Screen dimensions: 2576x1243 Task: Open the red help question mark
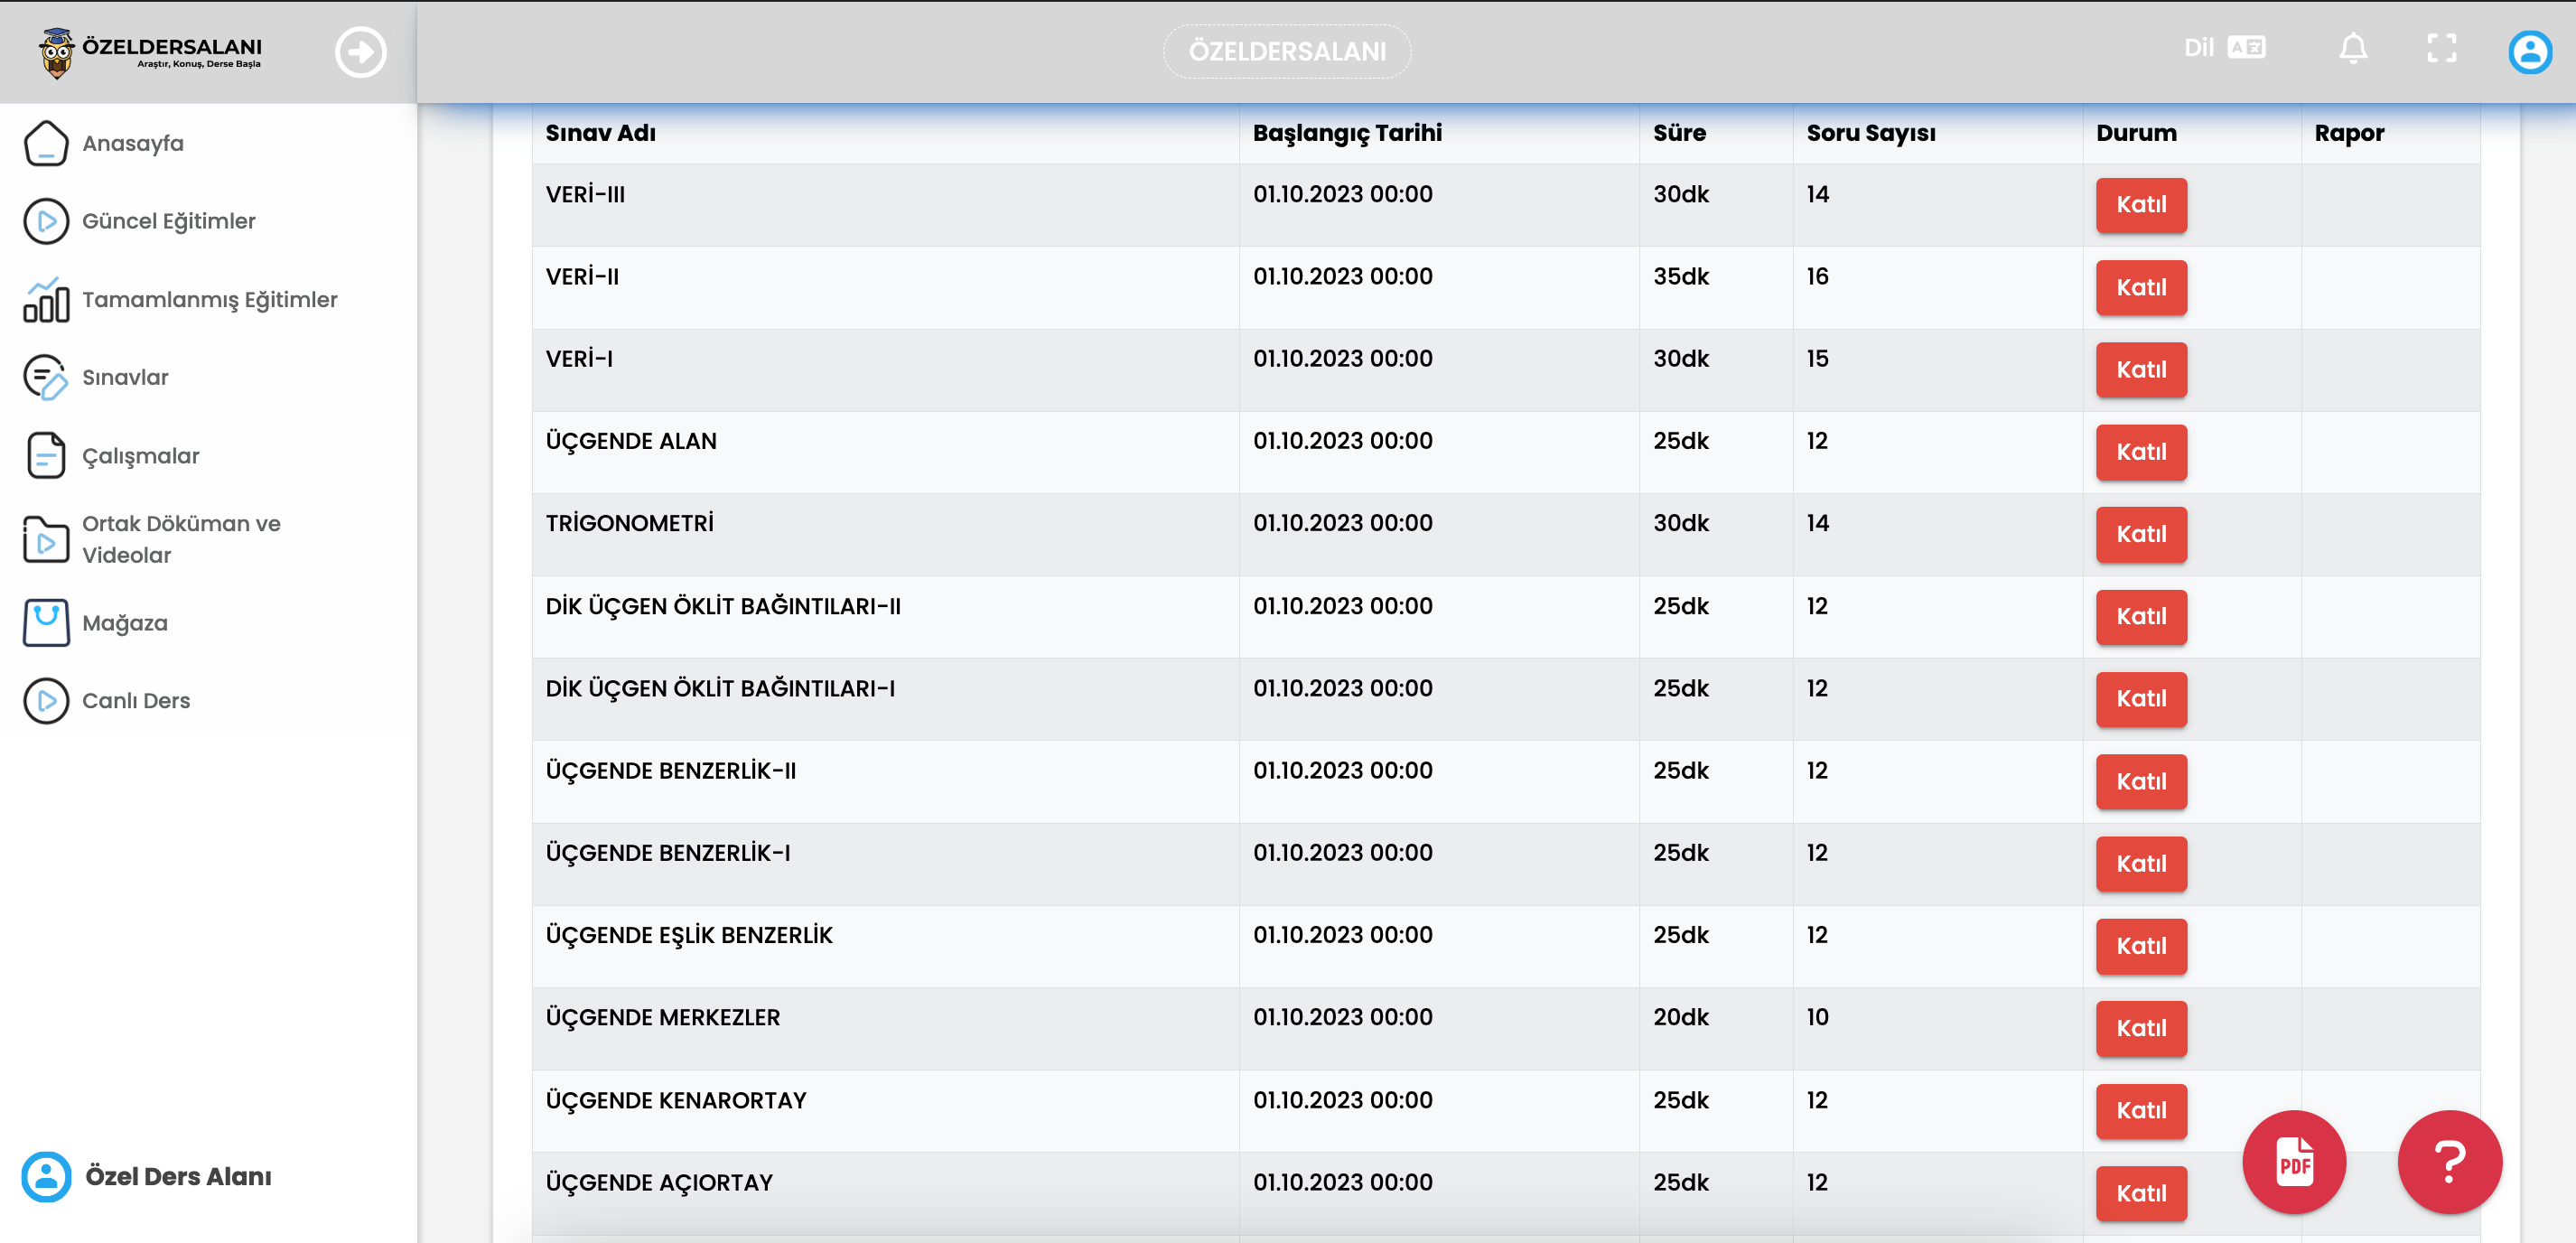[2448, 1161]
